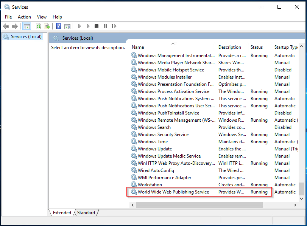Screen dimensions: 307x226
Task: Select World Wide Web Publishing Service
Action: (173, 192)
